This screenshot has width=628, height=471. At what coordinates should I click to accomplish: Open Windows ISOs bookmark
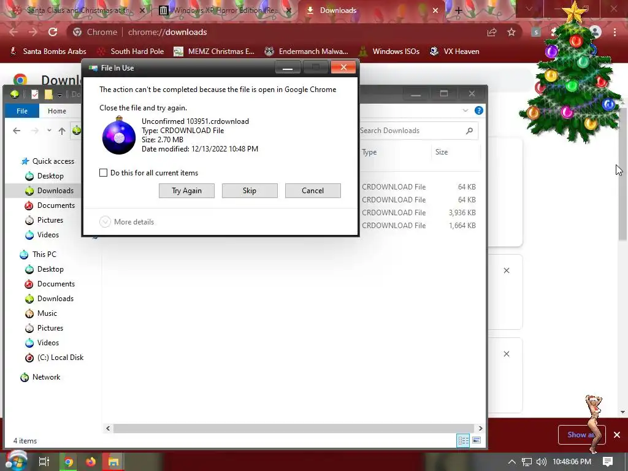pos(389,52)
